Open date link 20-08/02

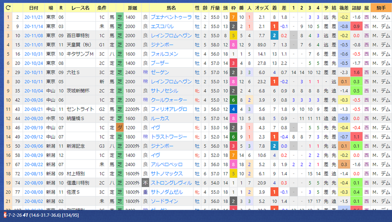point(34,201)
